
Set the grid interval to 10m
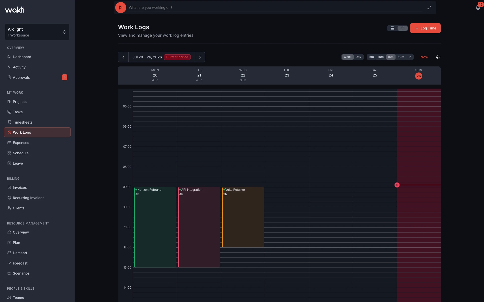pos(381,57)
